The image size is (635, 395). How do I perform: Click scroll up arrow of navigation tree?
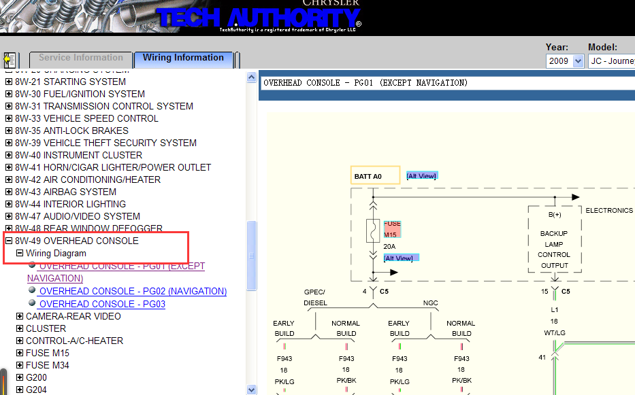[x=252, y=78]
